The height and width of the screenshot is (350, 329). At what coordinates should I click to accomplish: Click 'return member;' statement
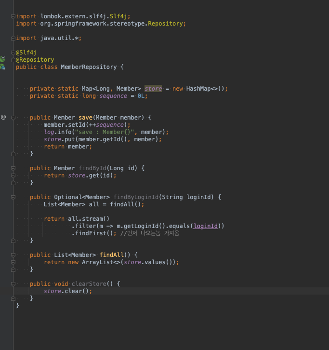coord(68,147)
